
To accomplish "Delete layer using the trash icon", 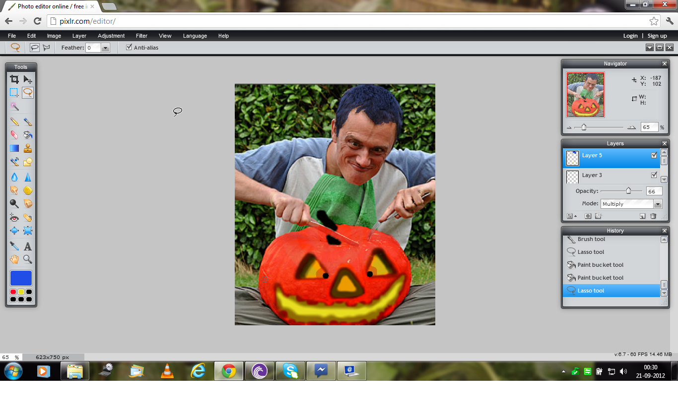I will (653, 216).
